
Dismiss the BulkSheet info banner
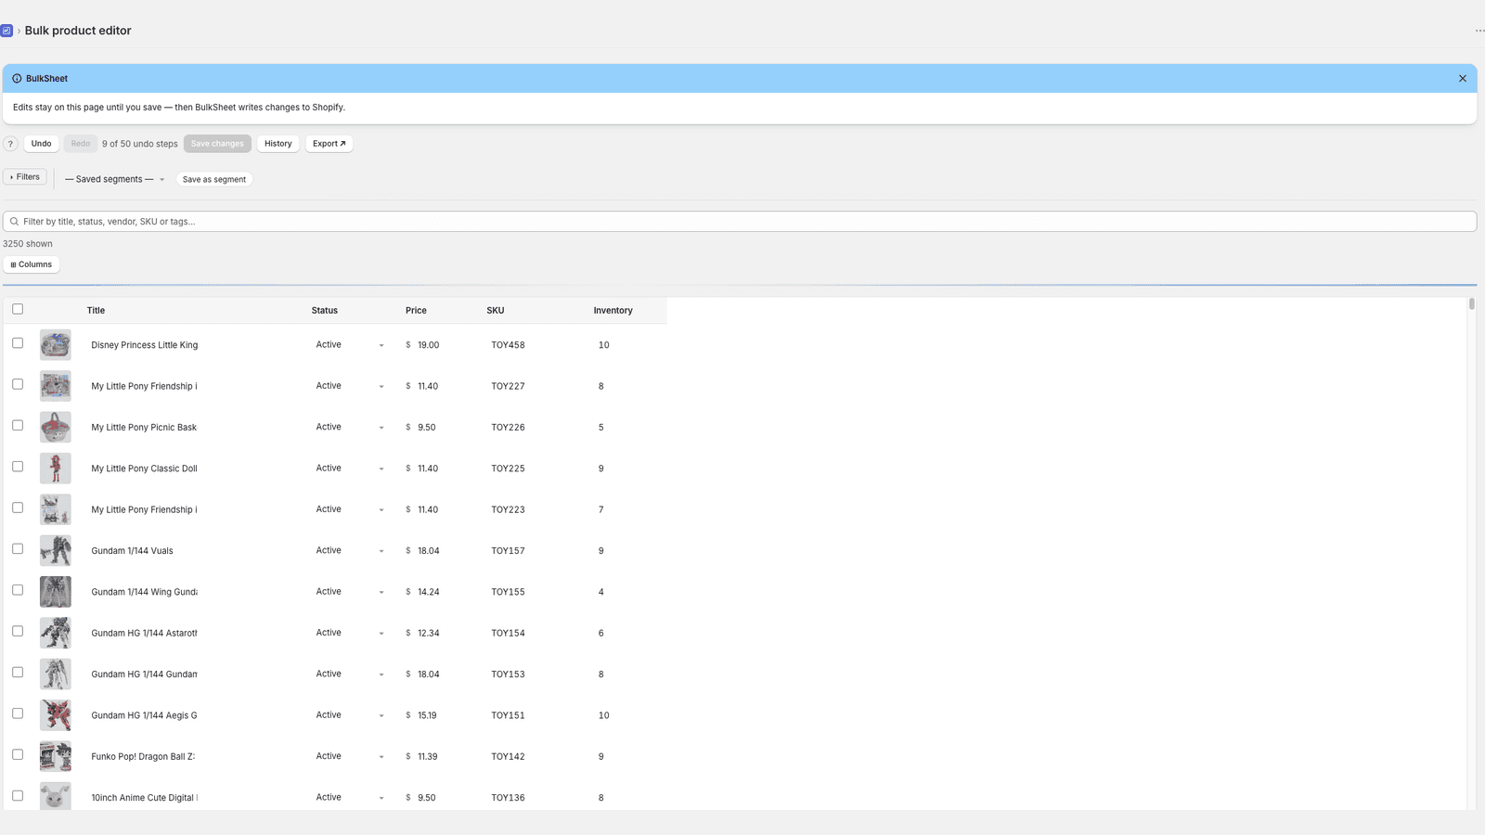pyautogui.click(x=1463, y=79)
